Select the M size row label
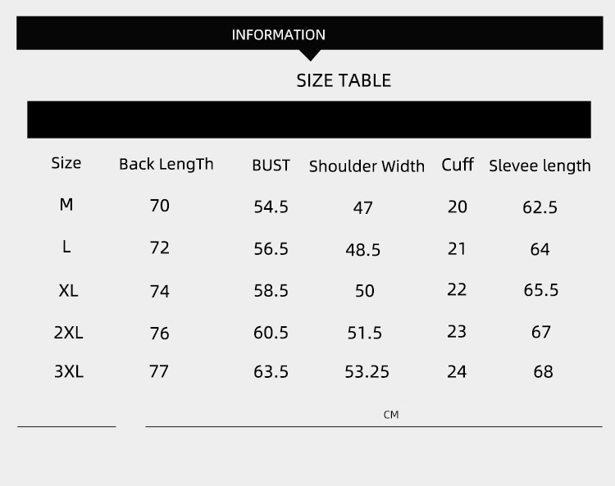 (x=66, y=204)
